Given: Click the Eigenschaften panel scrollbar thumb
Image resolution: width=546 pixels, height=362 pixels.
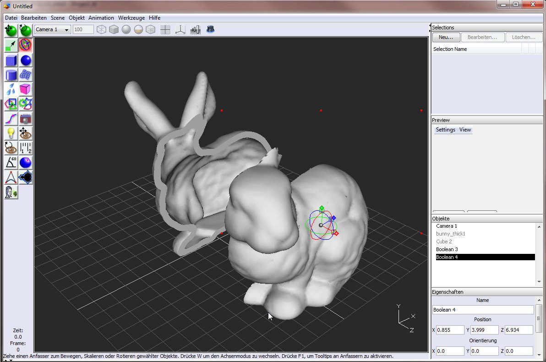Looking at the screenshot, I should tap(539, 318).
